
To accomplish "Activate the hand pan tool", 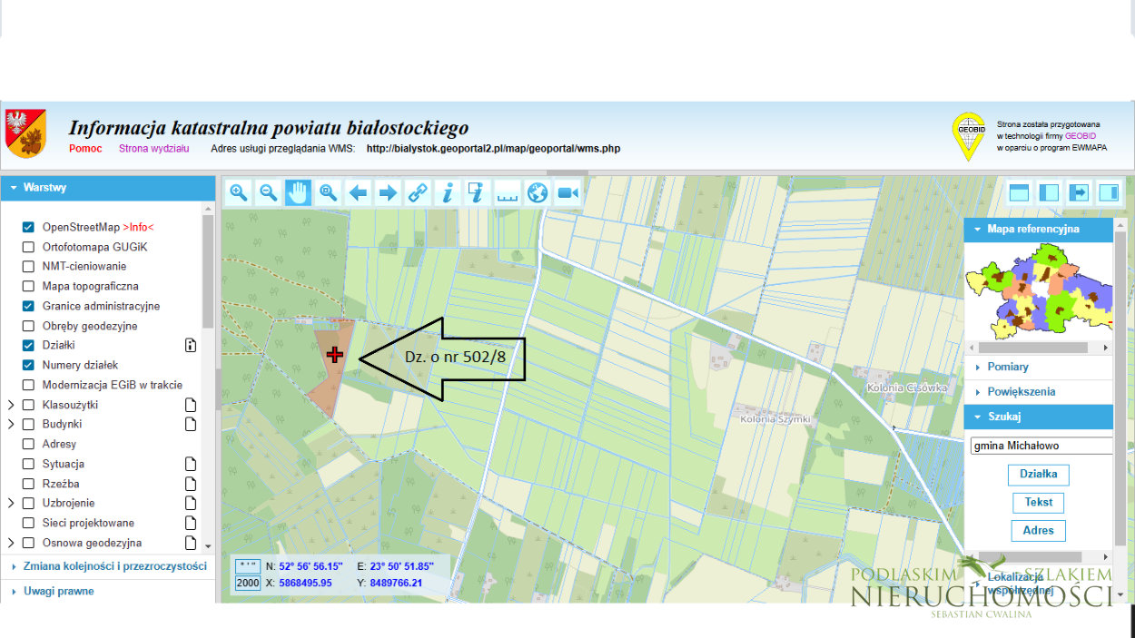I will click(298, 192).
